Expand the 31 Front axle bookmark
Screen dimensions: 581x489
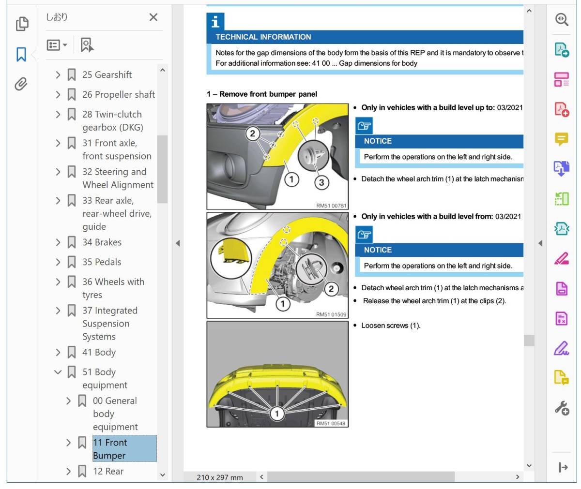tap(58, 143)
